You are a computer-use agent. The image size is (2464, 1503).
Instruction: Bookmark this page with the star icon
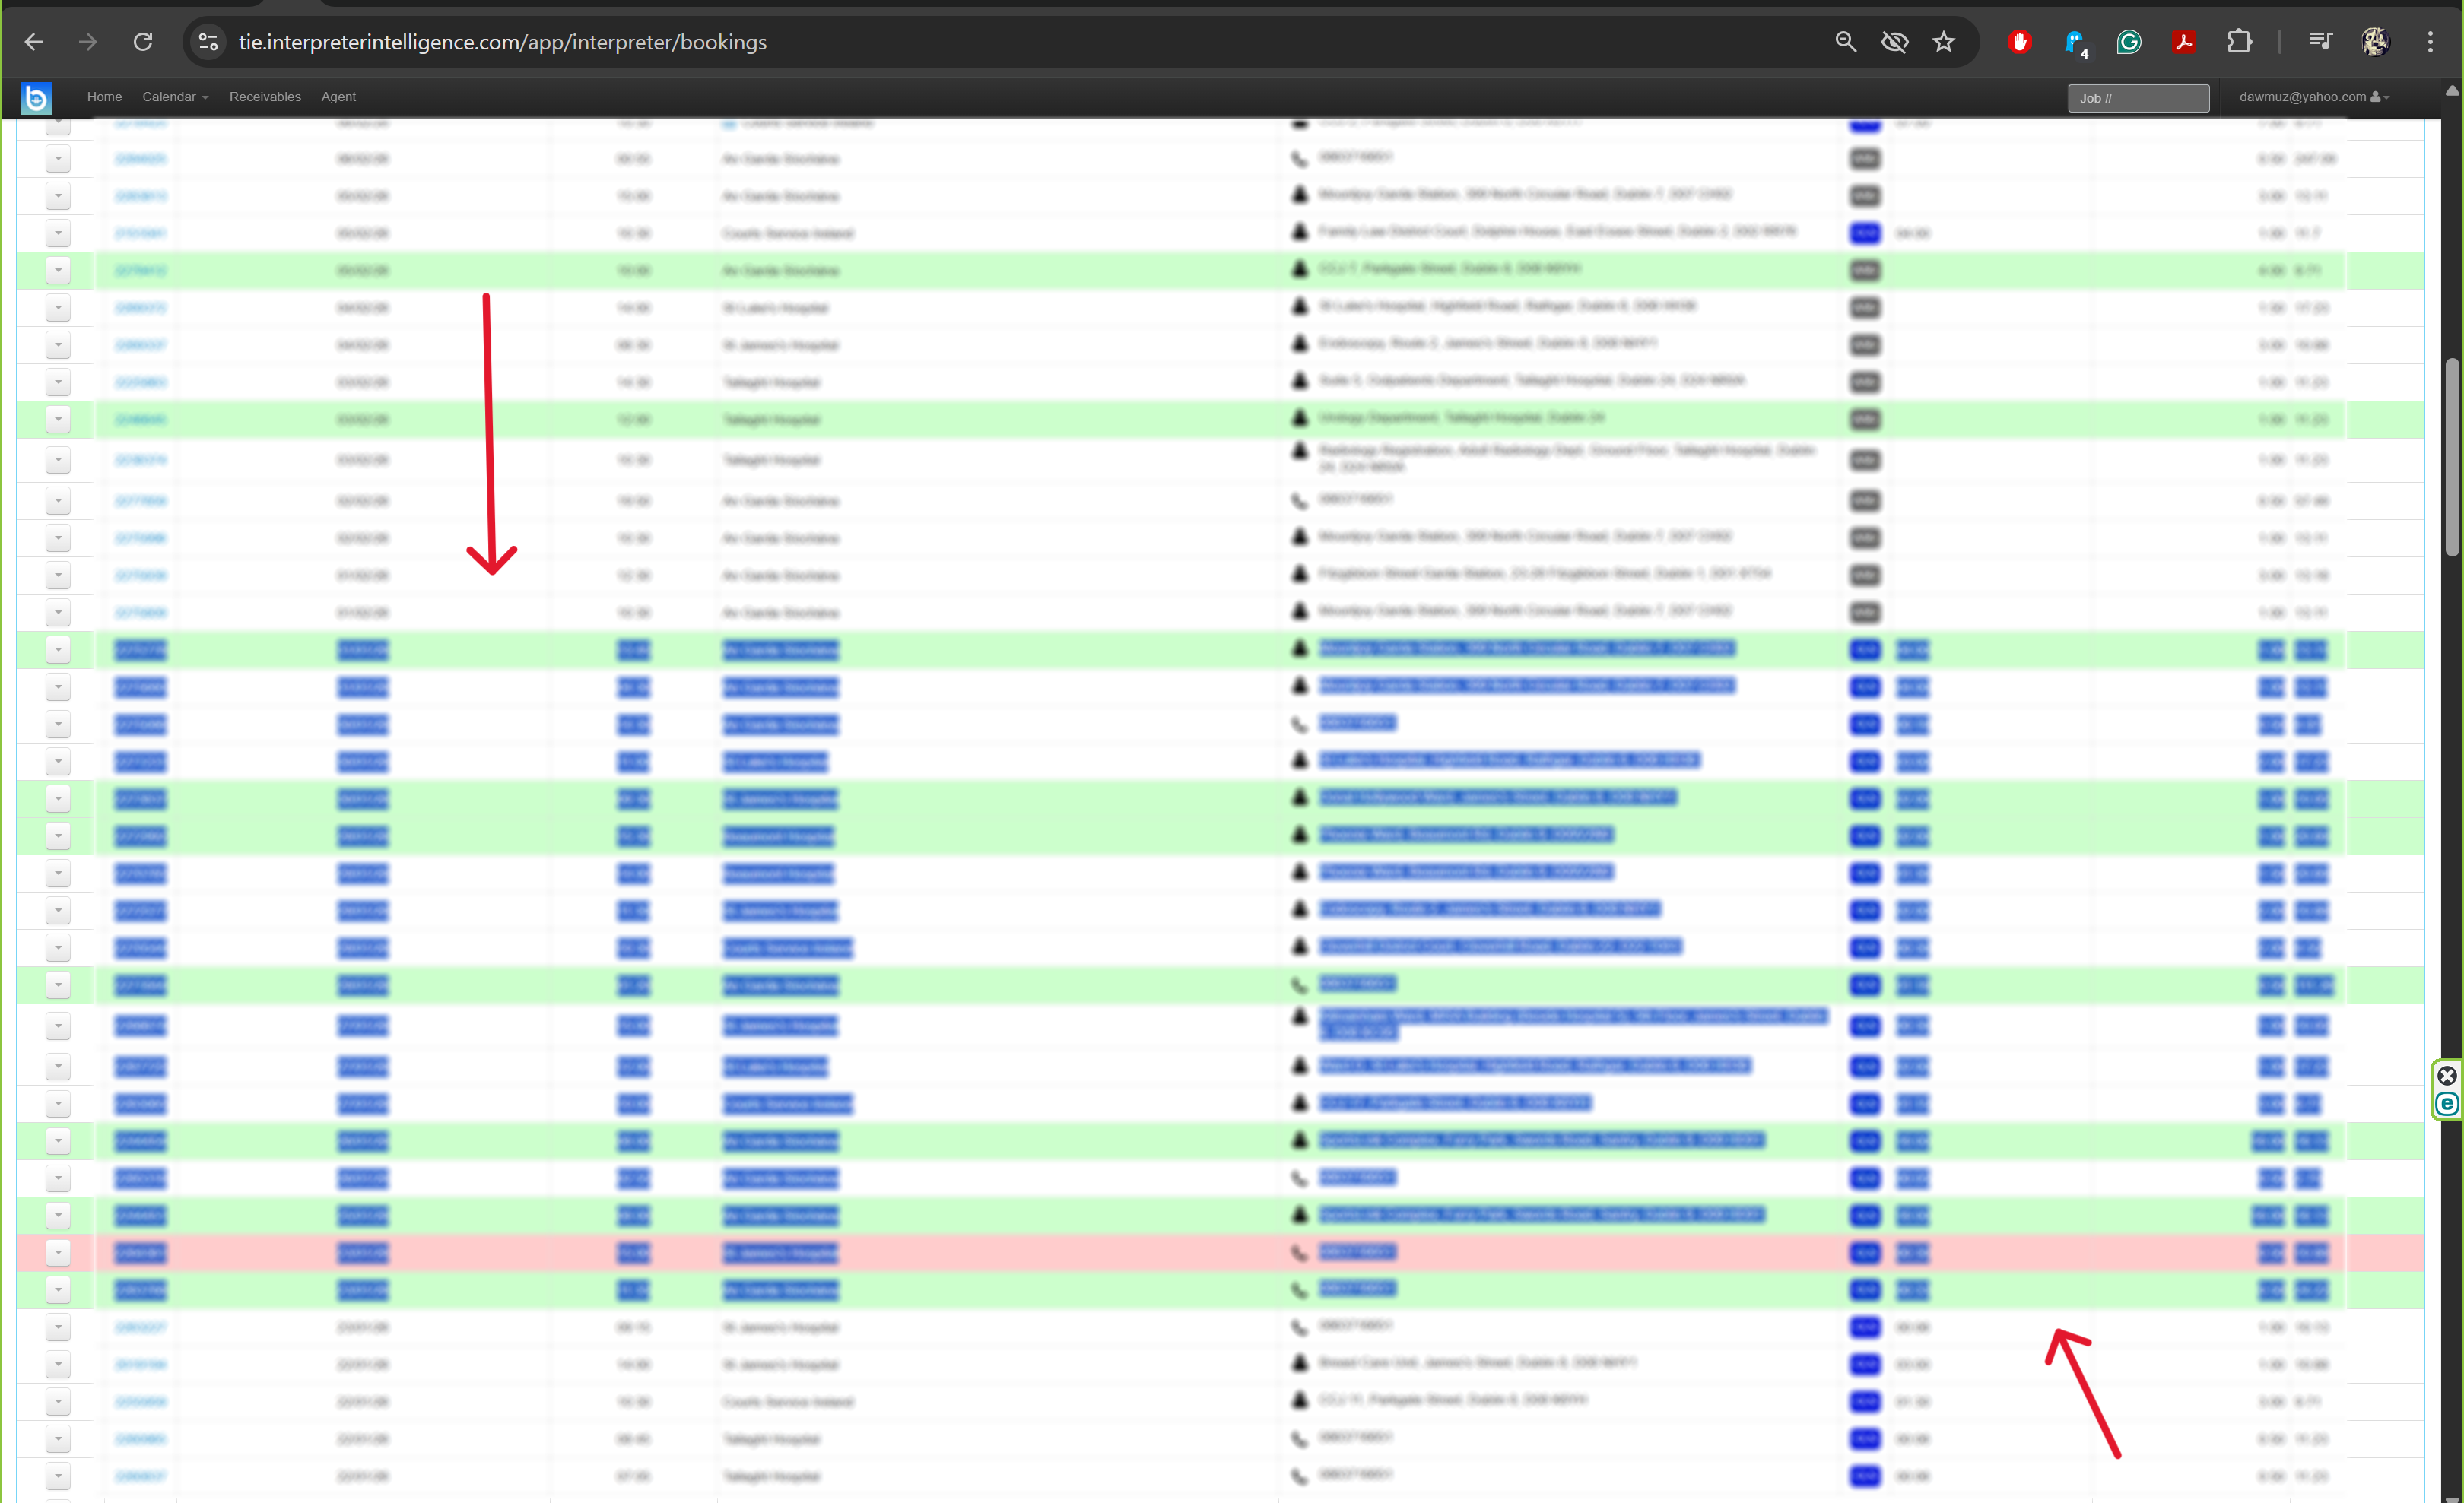(x=1943, y=42)
